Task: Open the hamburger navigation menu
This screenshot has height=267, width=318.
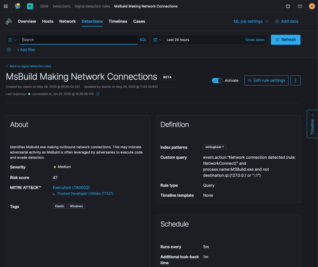Action: [6, 6]
